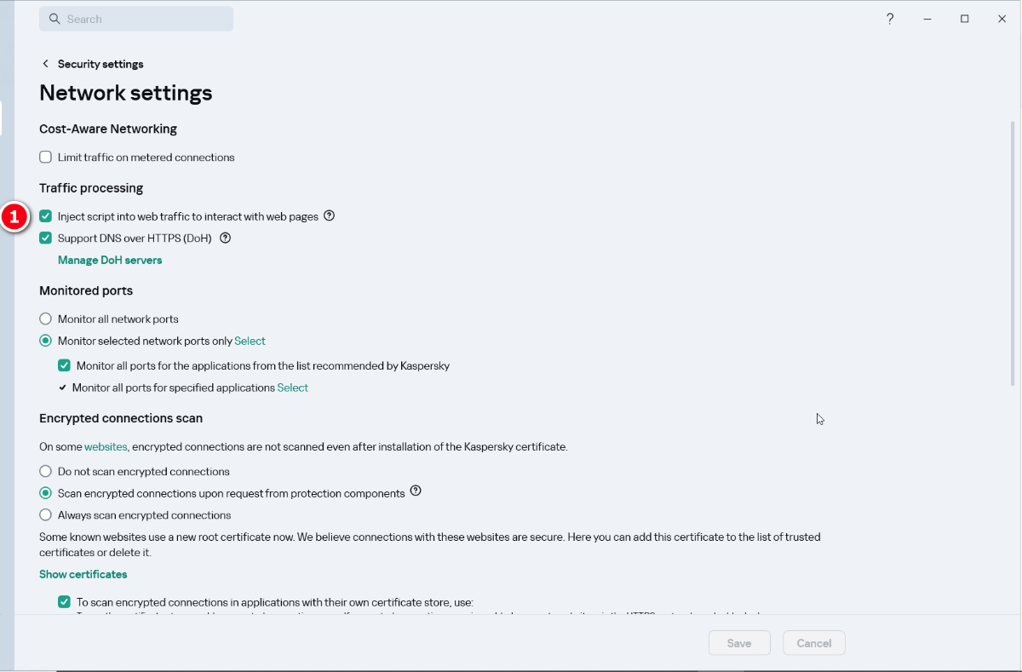Screen dimensions: 1022x672
Task: Select Always scan encrypted connections
Action: [46, 515]
